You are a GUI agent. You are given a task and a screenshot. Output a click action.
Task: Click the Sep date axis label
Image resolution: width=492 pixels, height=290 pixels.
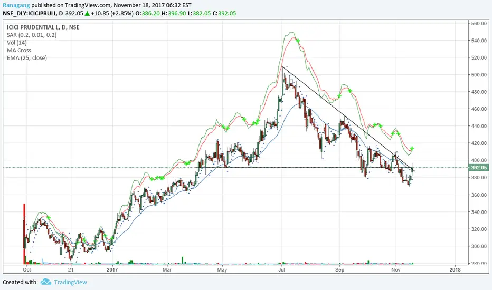[x=339, y=269]
